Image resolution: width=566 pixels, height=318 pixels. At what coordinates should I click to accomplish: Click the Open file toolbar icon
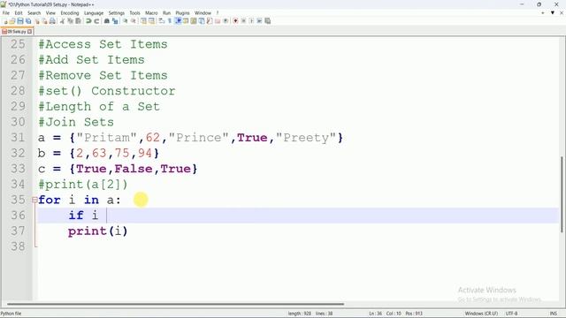click(12, 21)
